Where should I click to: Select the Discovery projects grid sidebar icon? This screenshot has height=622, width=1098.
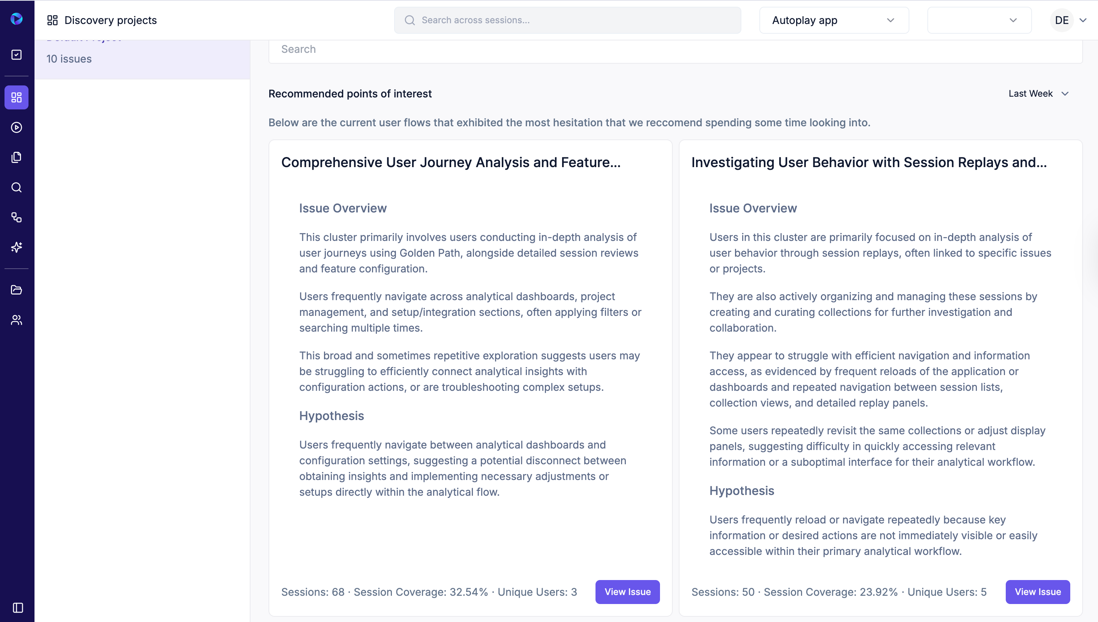(x=16, y=97)
